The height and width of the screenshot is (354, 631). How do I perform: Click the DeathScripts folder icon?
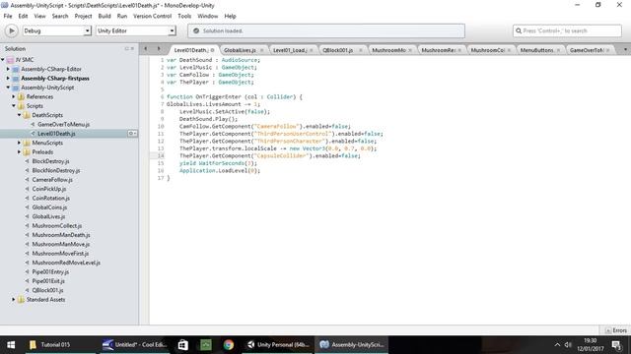coord(27,115)
